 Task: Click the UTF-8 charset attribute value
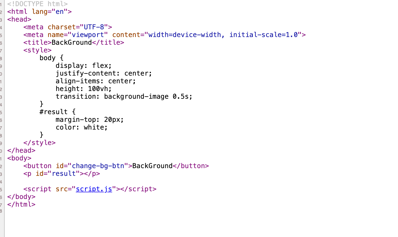pos(94,27)
